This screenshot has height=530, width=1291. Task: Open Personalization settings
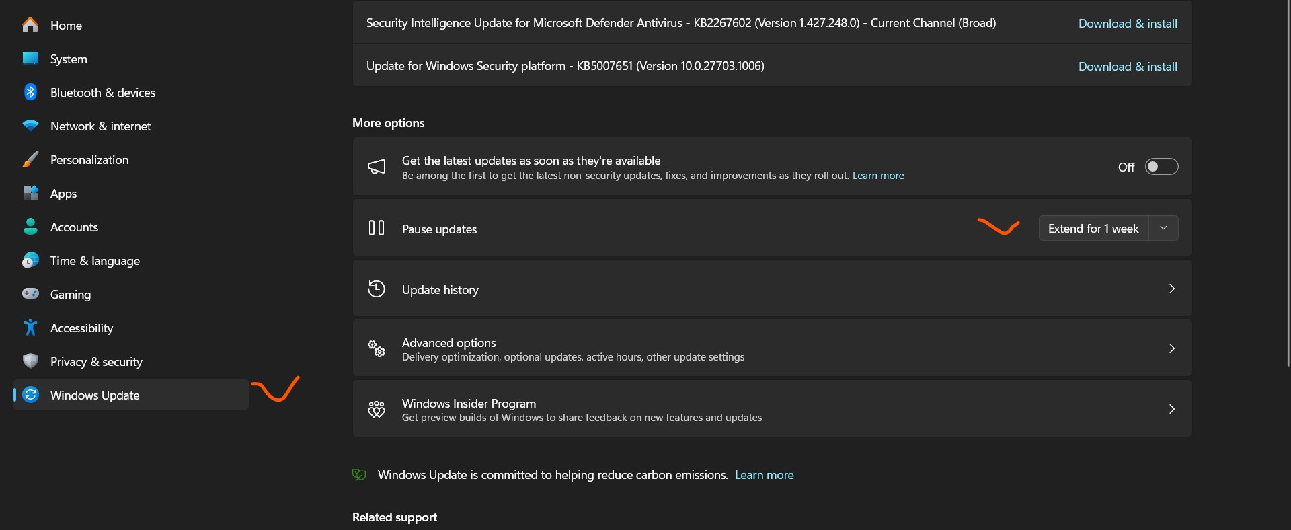[x=131, y=159]
